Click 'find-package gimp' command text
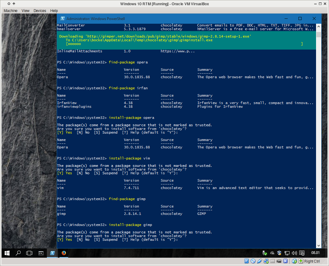Viewport: 329px width, 266px height. [127, 199]
